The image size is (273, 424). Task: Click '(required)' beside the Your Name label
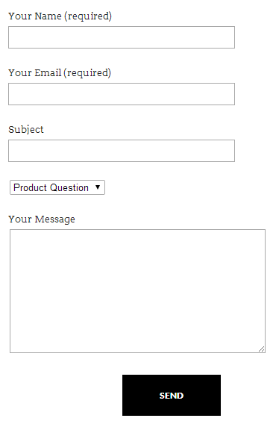tap(88, 16)
